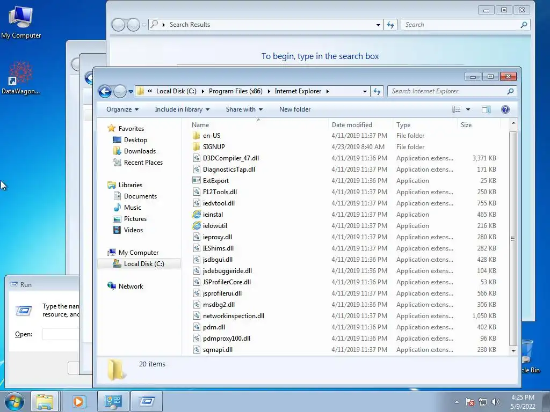Image resolution: width=550 pixels, height=412 pixels.
Task: Click the Search Internet Explorer box
Action: [452, 91]
